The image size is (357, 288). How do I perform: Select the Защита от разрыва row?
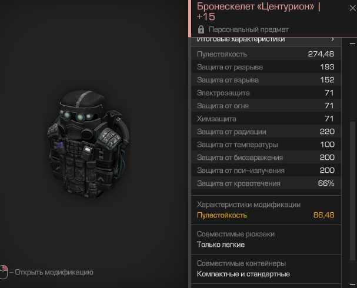point(266,67)
